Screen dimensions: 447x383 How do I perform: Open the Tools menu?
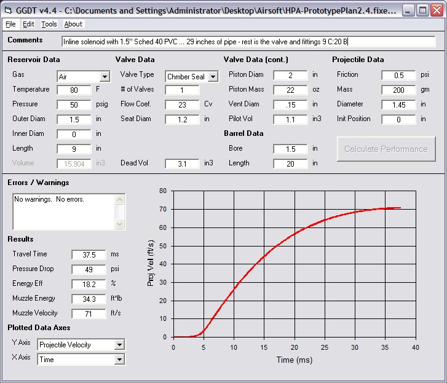coord(49,24)
